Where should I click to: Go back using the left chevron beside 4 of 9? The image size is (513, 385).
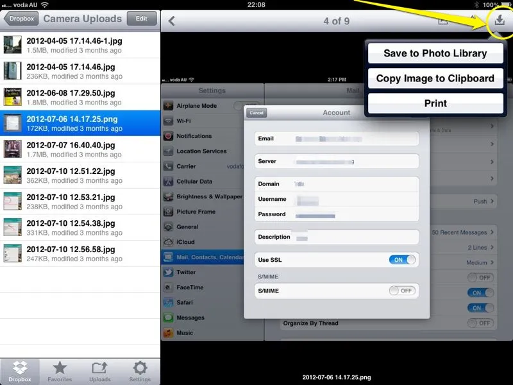172,21
